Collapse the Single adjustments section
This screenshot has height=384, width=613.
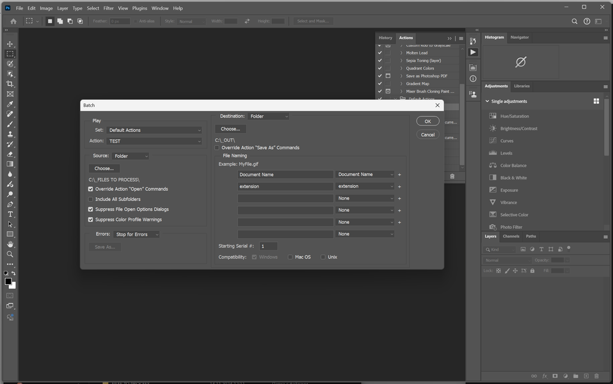pos(487,101)
